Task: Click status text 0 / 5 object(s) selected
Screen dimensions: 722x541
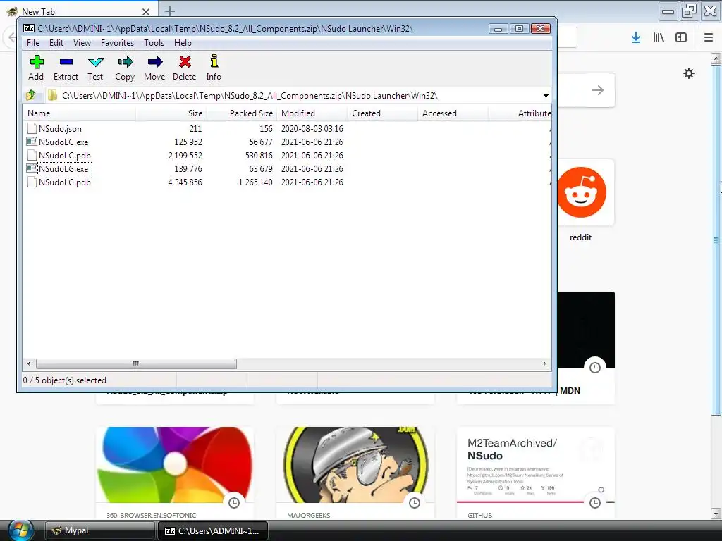Action: coord(64,380)
